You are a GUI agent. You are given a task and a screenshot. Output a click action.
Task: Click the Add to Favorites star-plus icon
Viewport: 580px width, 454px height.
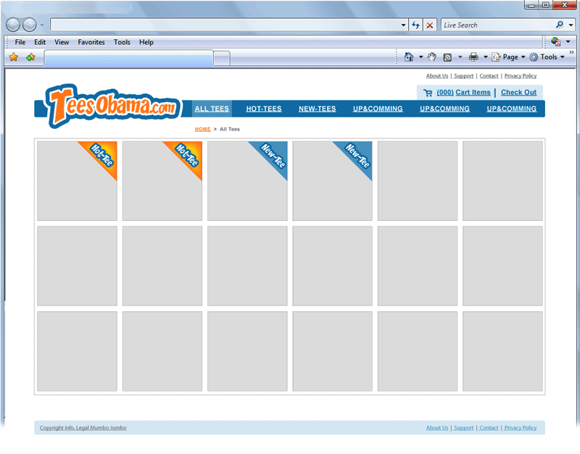click(x=30, y=57)
